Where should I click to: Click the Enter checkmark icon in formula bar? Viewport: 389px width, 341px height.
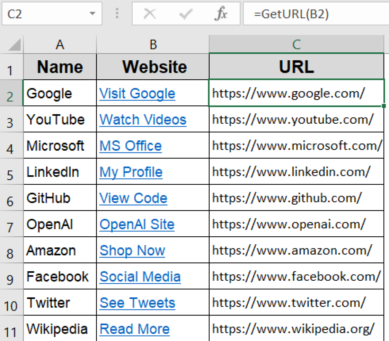(186, 14)
